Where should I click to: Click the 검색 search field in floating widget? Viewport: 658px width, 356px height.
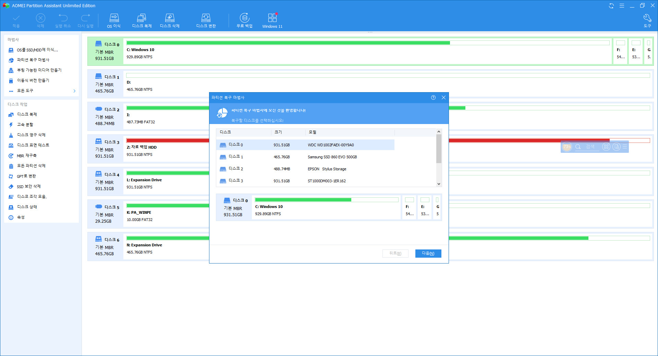[587, 147]
